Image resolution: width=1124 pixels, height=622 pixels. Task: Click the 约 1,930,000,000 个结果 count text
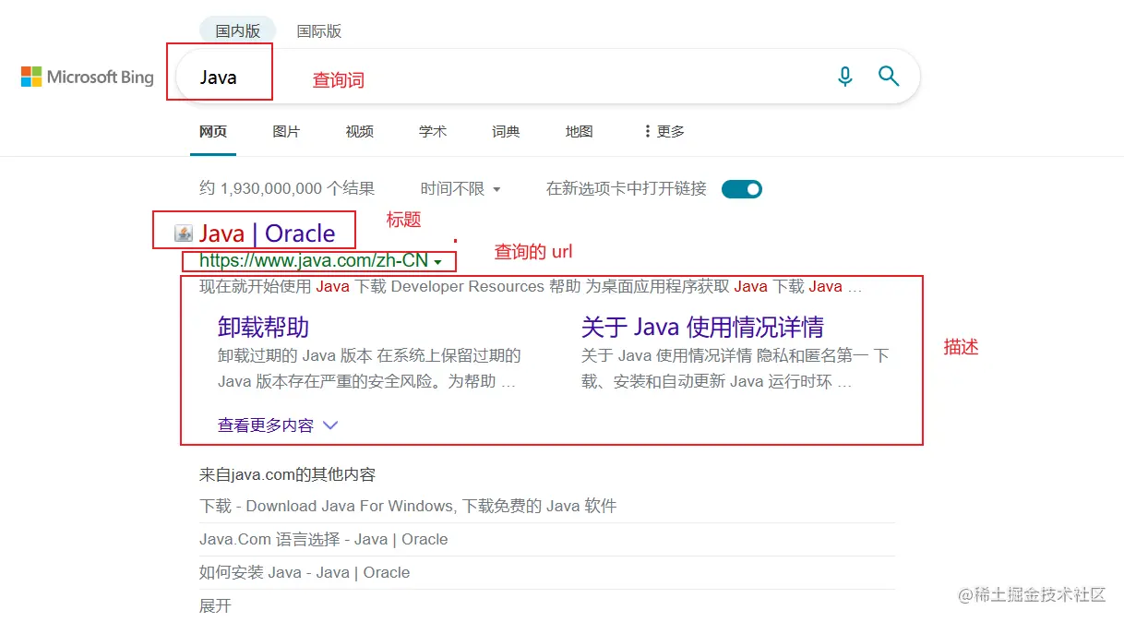coord(287,189)
